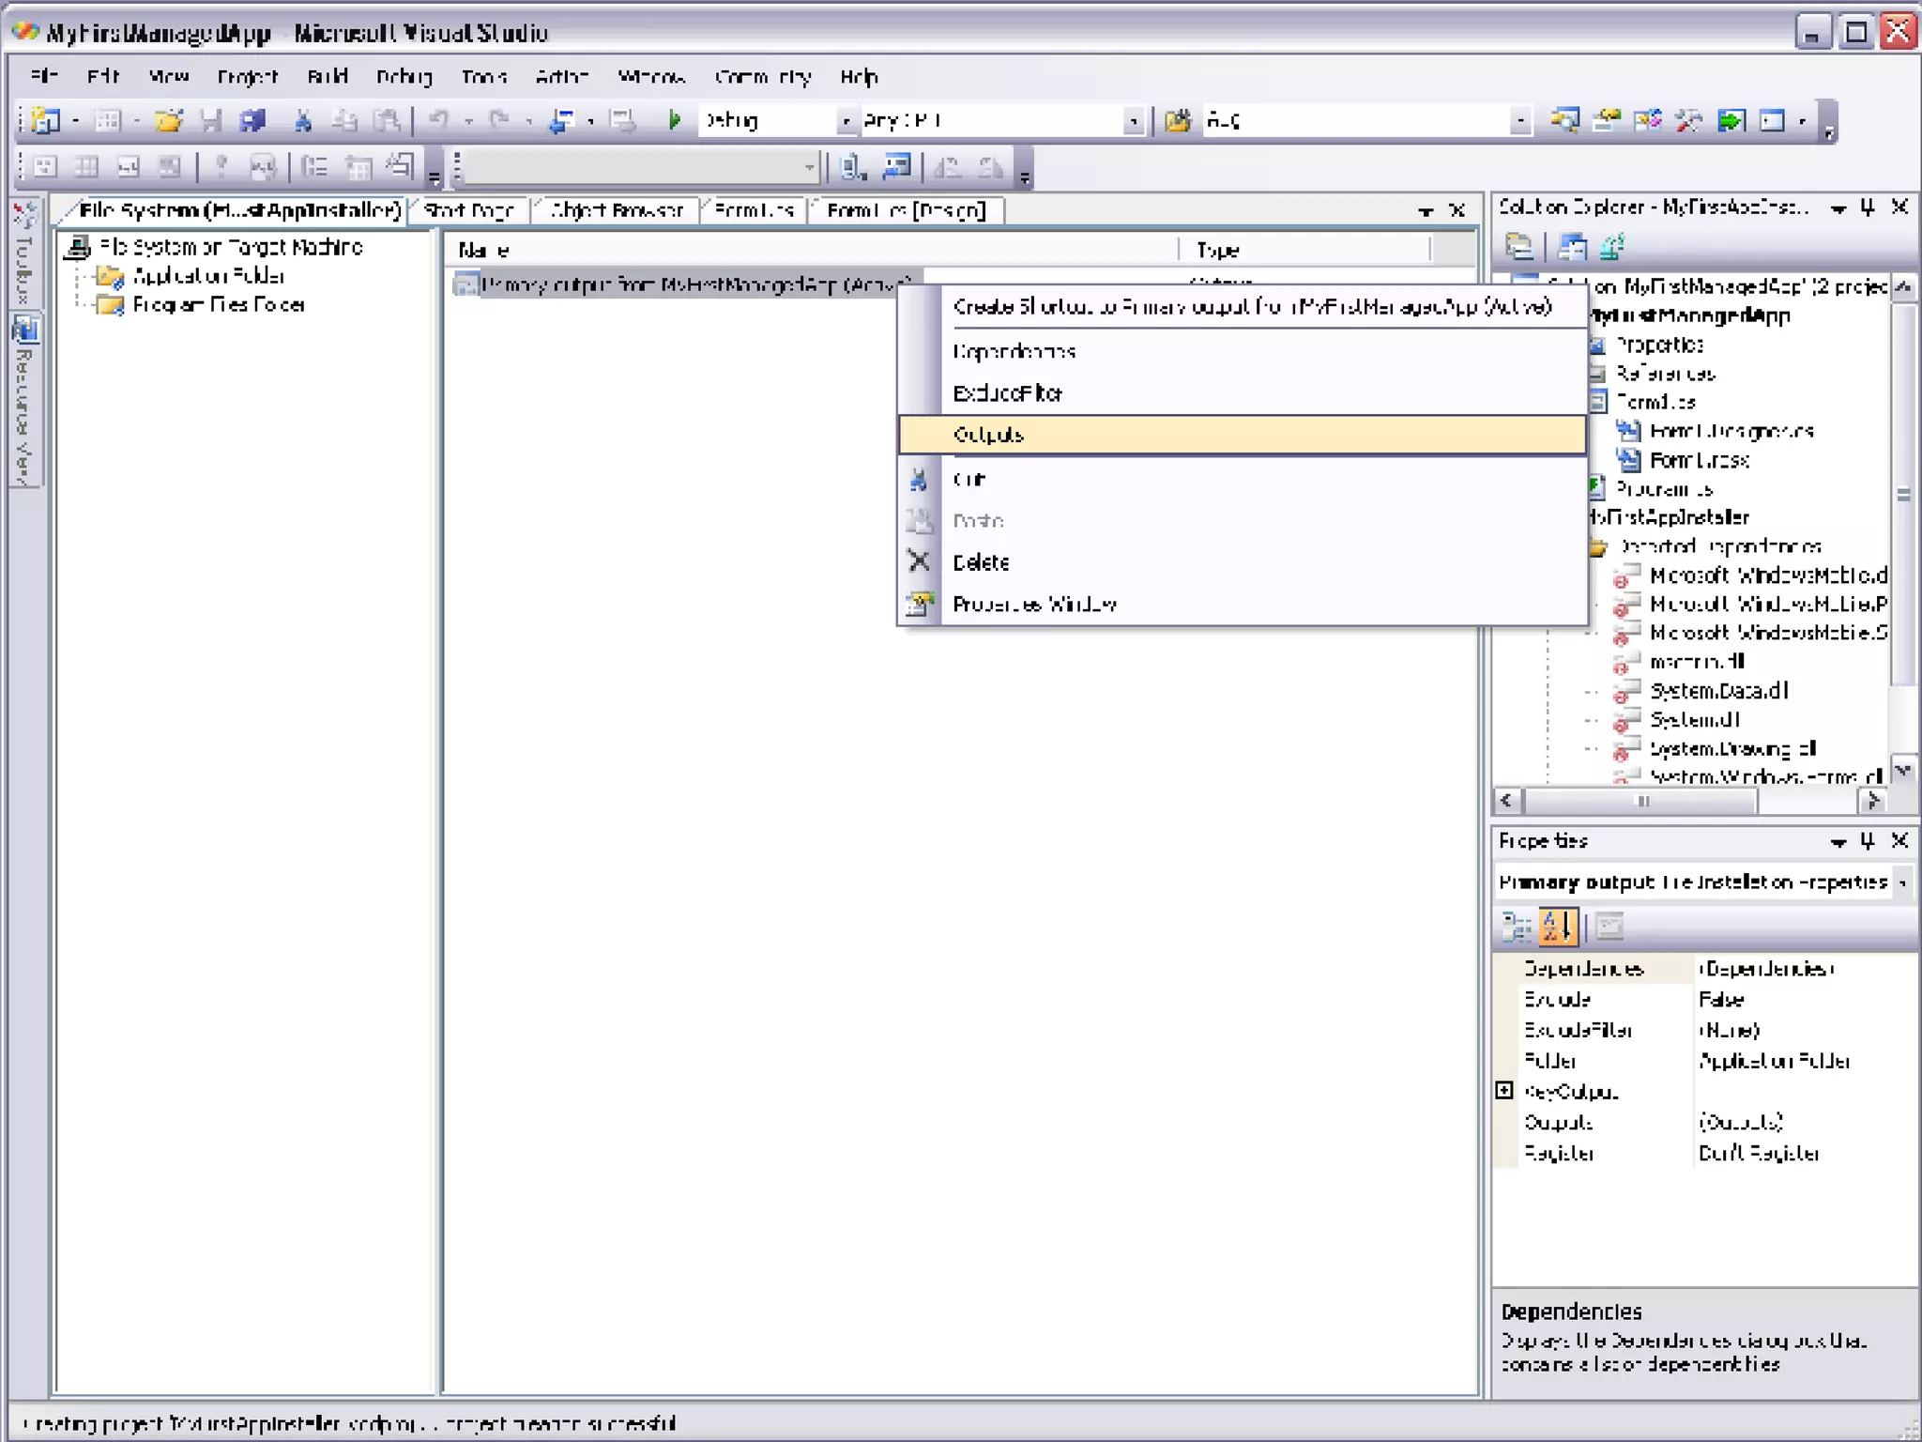Image resolution: width=1922 pixels, height=1442 pixels.
Task: Toggle auto-hide pin on Solution Explorer
Action: (x=1868, y=207)
